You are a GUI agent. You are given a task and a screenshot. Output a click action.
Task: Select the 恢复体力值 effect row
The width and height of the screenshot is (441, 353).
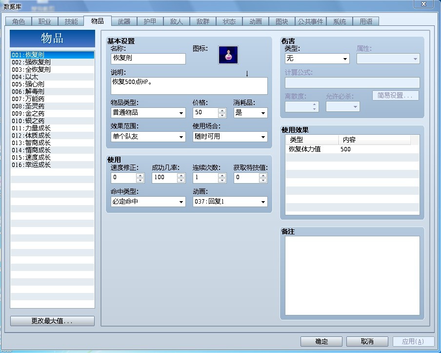pyautogui.click(x=352, y=149)
